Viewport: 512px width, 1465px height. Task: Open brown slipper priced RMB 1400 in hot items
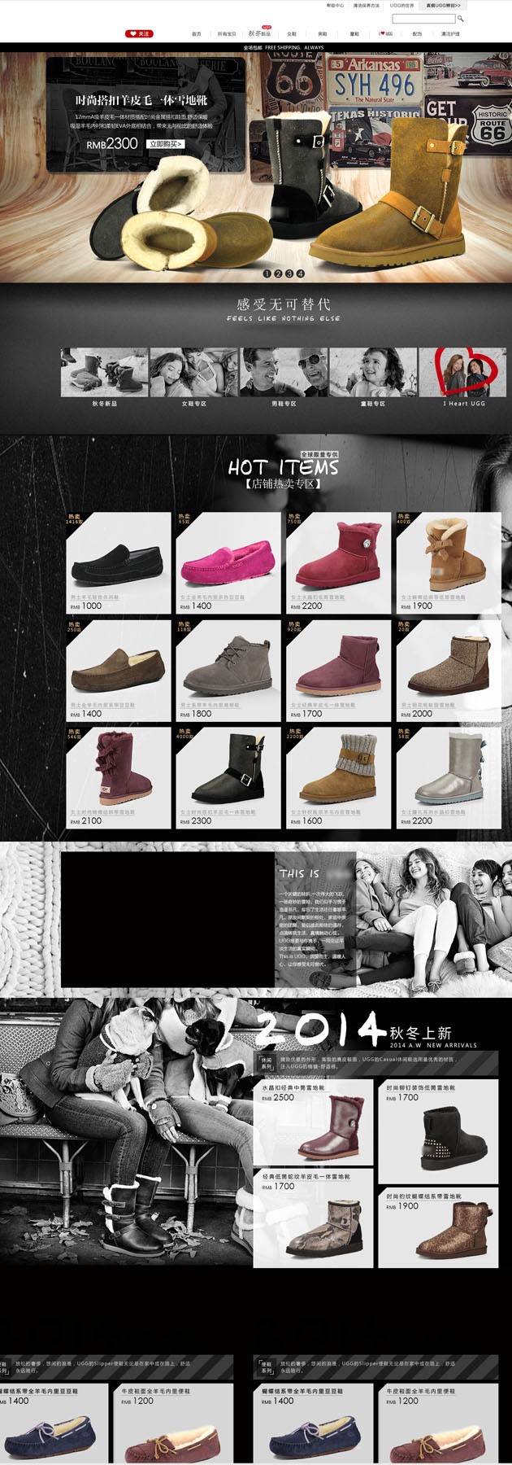point(119,671)
